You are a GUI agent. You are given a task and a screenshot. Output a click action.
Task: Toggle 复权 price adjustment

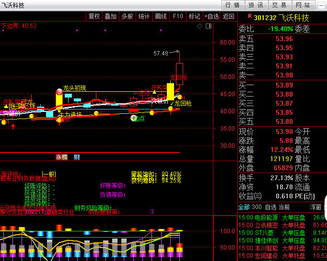94,16
